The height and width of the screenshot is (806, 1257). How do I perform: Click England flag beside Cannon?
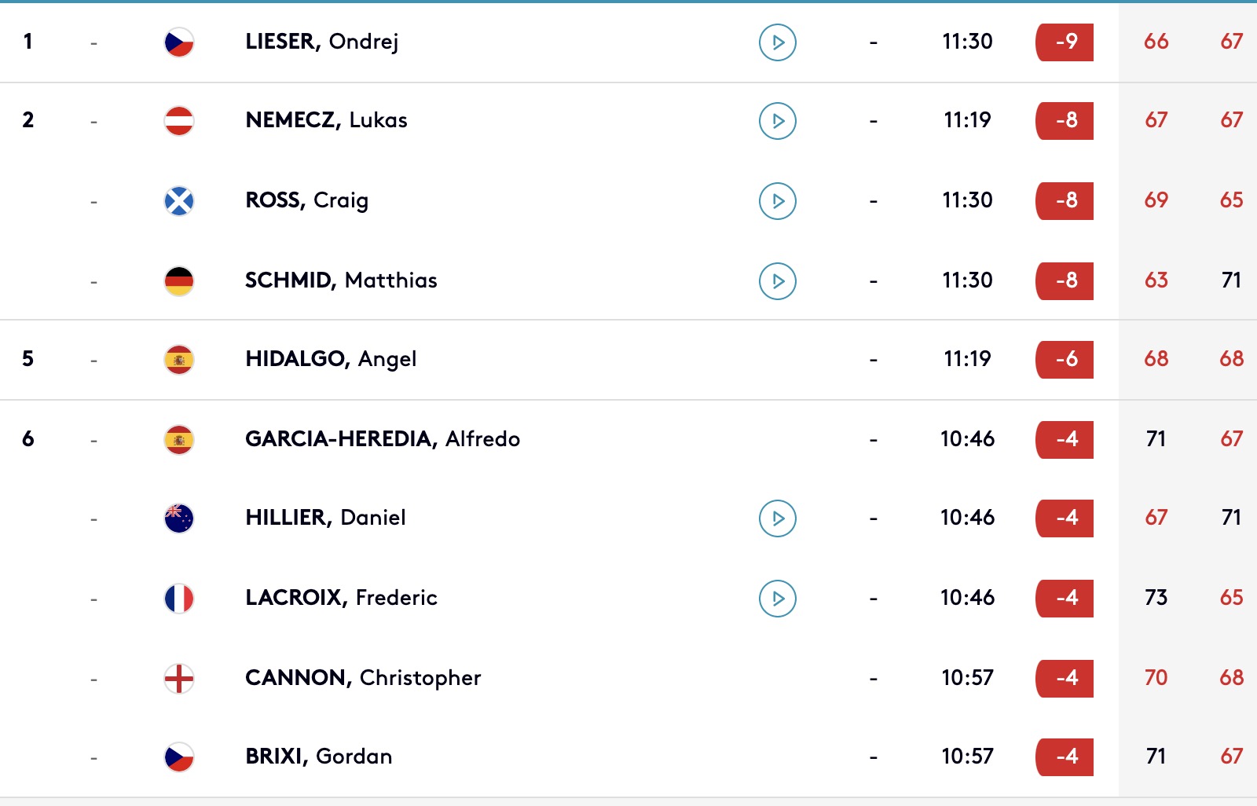pyautogui.click(x=179, y=679)
